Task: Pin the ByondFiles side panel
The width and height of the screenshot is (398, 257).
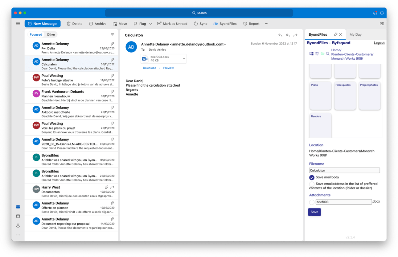Action: (x=335, y=34)
